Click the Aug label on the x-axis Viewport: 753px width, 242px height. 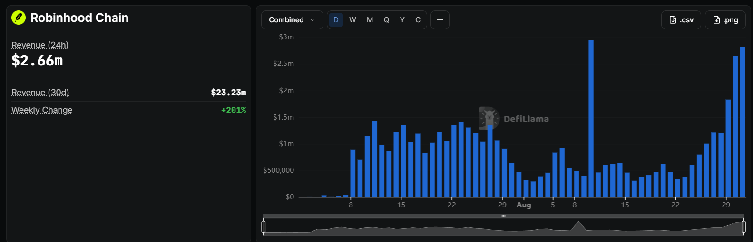point(524,205)
